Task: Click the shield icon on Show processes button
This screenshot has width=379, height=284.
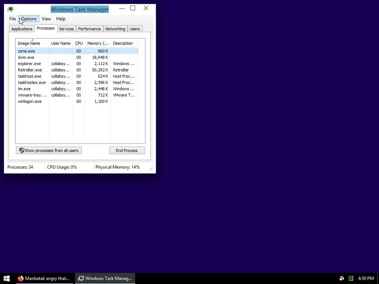Action: tap(22, 151)
